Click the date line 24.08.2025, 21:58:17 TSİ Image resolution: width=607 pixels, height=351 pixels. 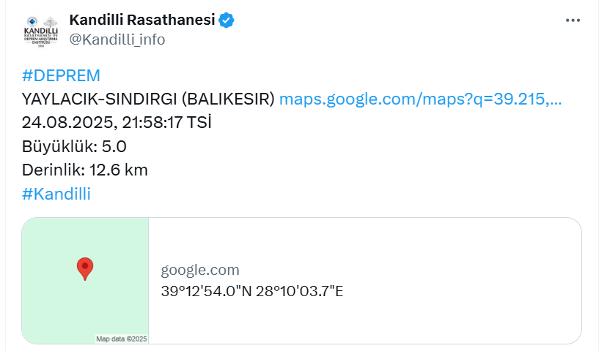117,123
